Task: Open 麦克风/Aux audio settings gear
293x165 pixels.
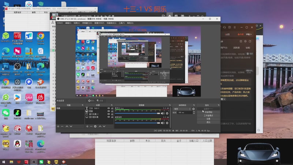Action: (x=167, y=113)
